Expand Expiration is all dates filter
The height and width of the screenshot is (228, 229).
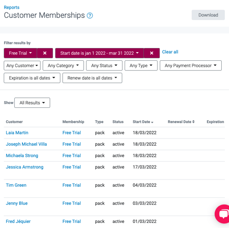32,78
